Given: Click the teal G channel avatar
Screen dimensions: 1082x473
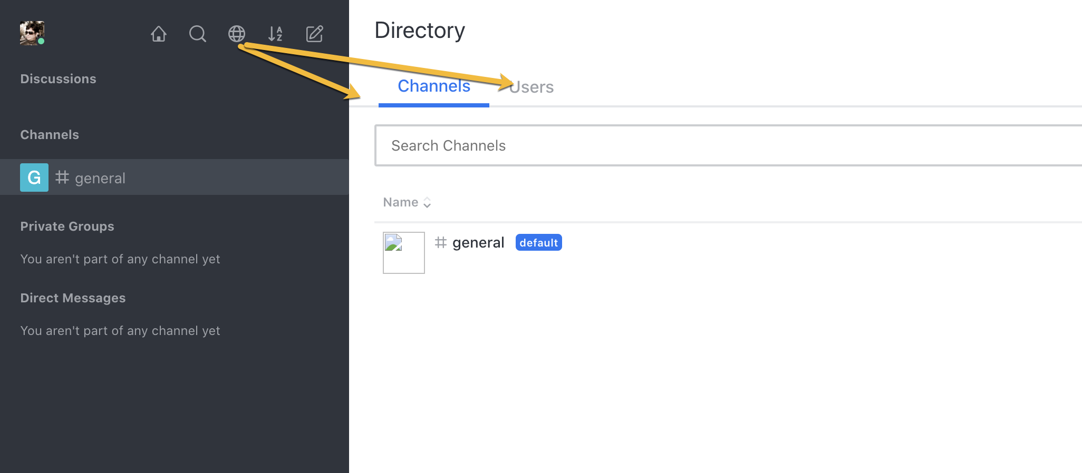Looking at the screenshot, I should pos(34,178).
